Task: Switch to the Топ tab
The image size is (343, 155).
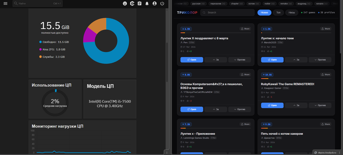Action: (278, 13)
